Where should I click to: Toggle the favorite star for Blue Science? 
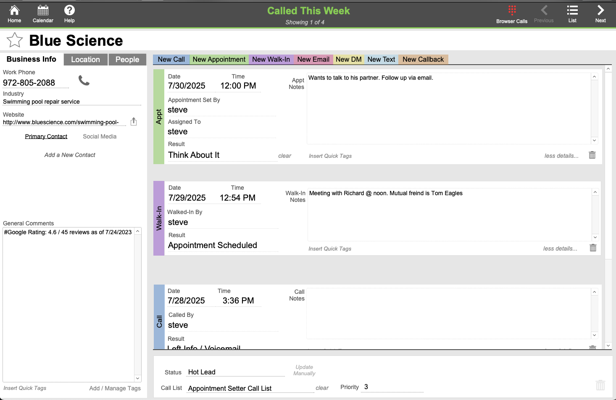[15, 40]
